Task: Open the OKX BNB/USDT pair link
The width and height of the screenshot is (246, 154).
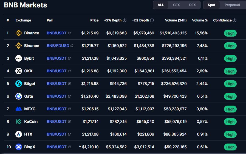Action: click(57, 71)
